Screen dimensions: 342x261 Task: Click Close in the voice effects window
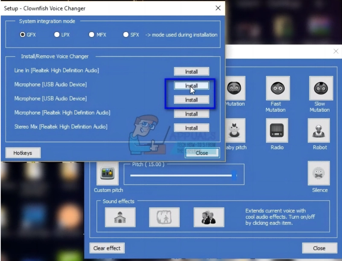(319, 248)
